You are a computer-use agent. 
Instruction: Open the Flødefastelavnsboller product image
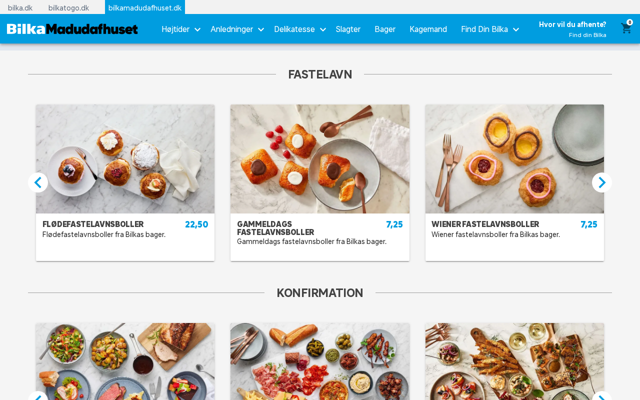point(125,159)
